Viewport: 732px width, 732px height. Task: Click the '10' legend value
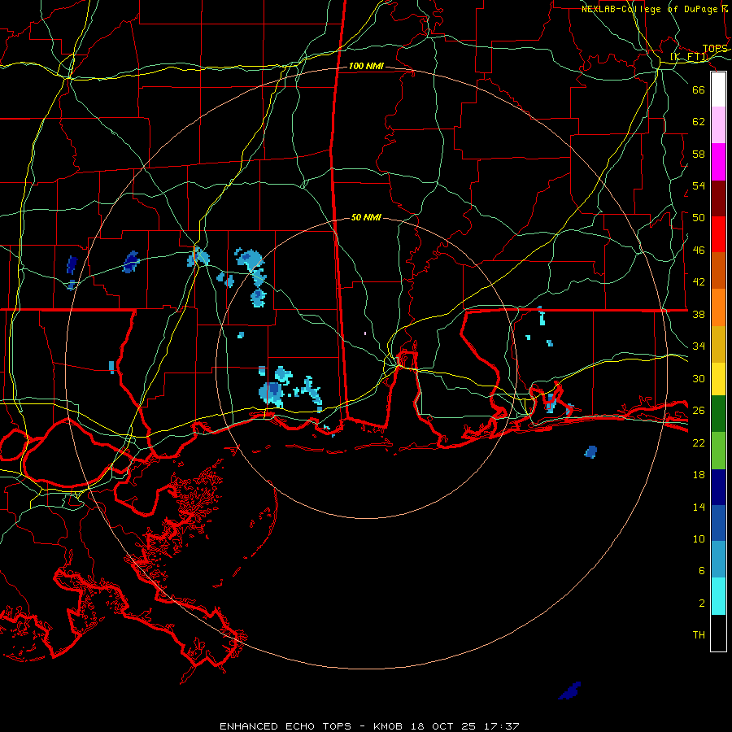699,539
